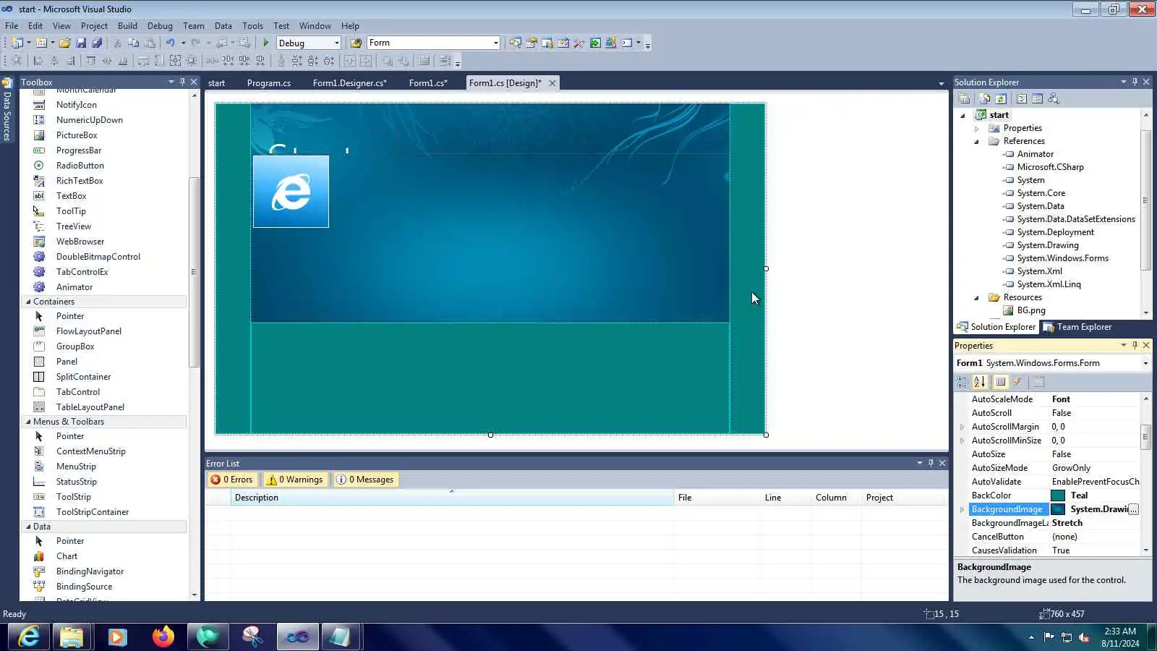Toggle auto-hide pin on Error List
The height and width of the screenshot is (651, 1157).
pos(931,463)
